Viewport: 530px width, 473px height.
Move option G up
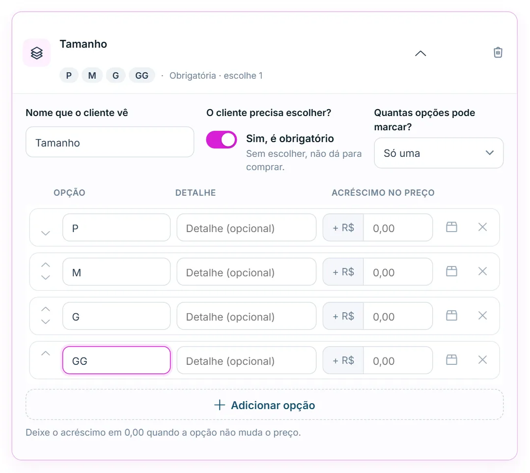(46, 309)
